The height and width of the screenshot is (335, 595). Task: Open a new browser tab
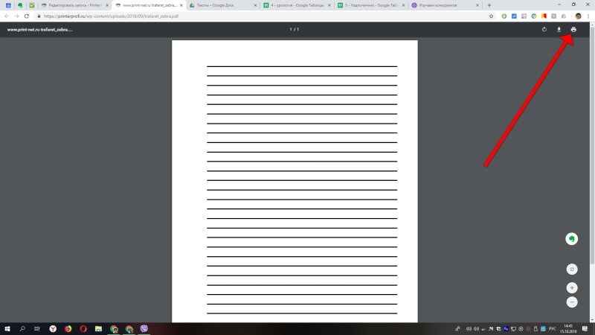(x=489, y=5)
